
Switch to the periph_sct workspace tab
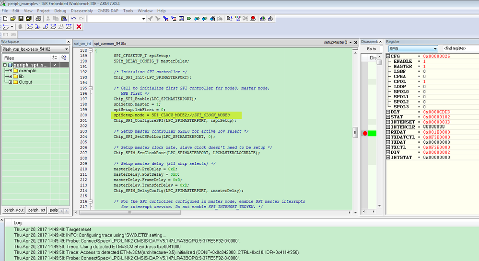tap(36, 210)
